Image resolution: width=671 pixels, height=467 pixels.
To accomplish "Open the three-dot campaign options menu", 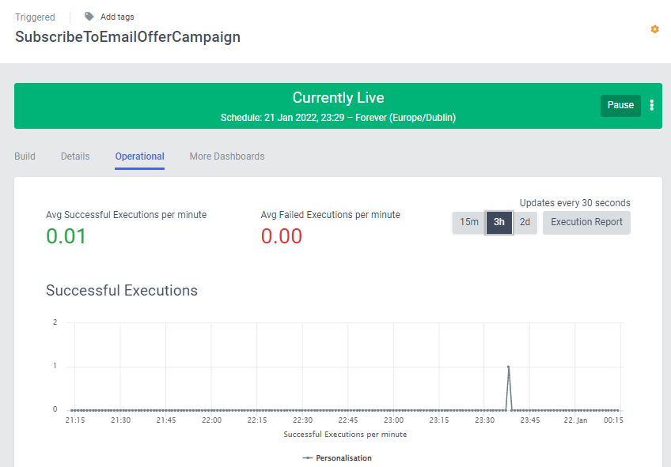I will (652, 105).
